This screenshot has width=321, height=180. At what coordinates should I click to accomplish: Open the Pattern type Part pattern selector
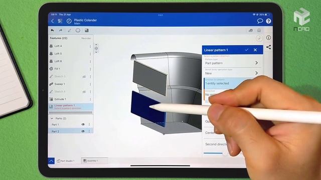tap(232, 62)
